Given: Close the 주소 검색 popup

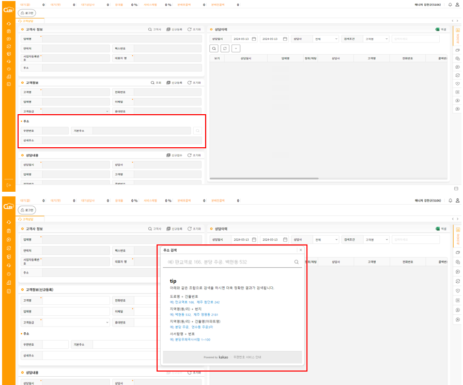Looking at the screenshot, I should tap(300, 250).
